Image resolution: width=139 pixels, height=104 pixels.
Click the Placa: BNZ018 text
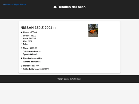[29, 39]
